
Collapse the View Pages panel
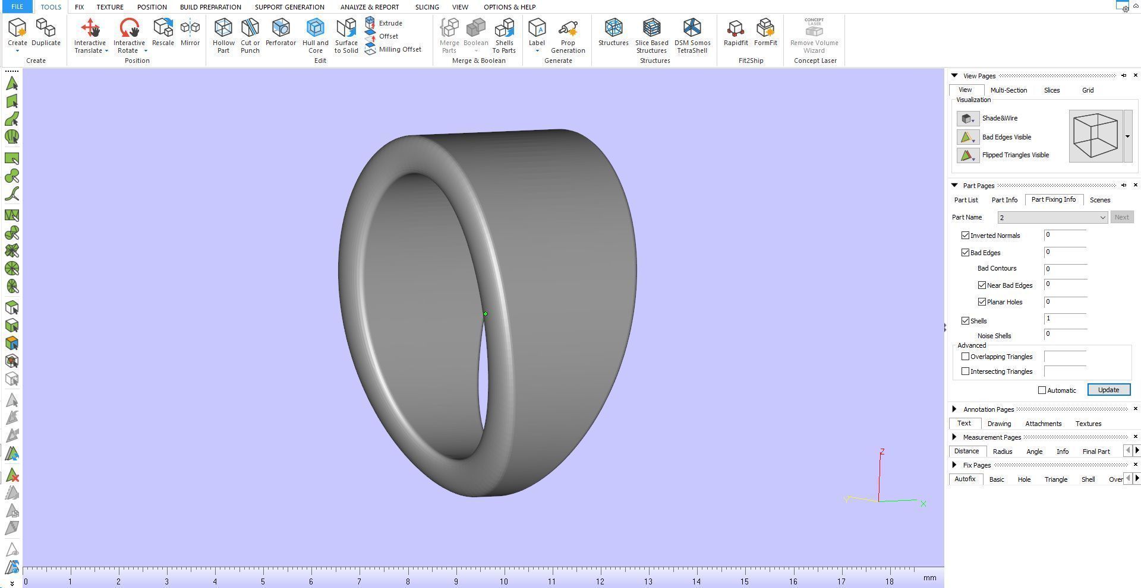click(954, 76)
